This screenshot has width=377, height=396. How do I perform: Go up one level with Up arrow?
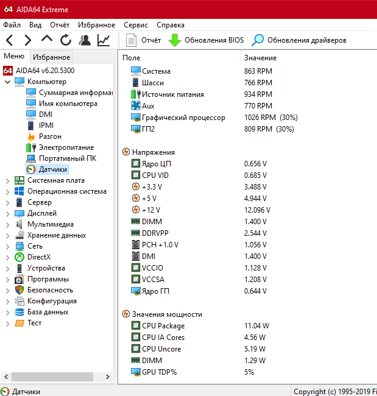pyautogui.click(x=47, y=40)
